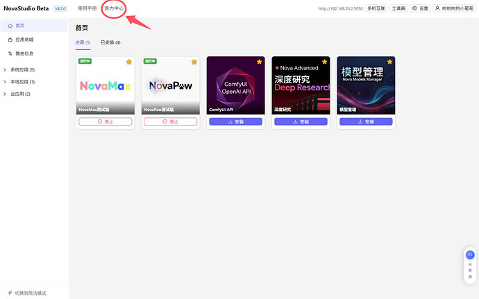Open the 工具箱 button

398,8
